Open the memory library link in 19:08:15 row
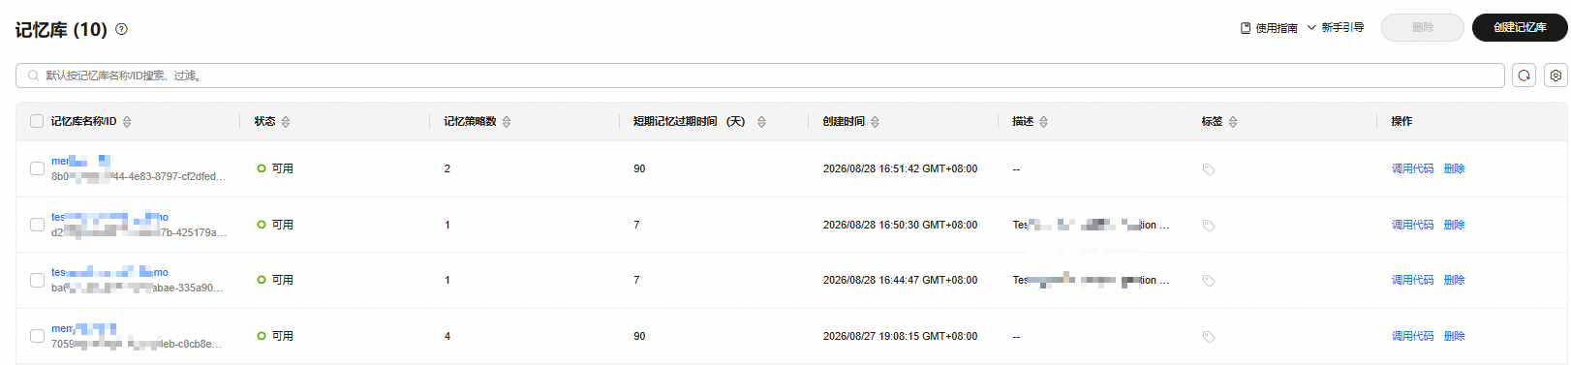This screenshot has width=1571, height=365. pos(83,328)
